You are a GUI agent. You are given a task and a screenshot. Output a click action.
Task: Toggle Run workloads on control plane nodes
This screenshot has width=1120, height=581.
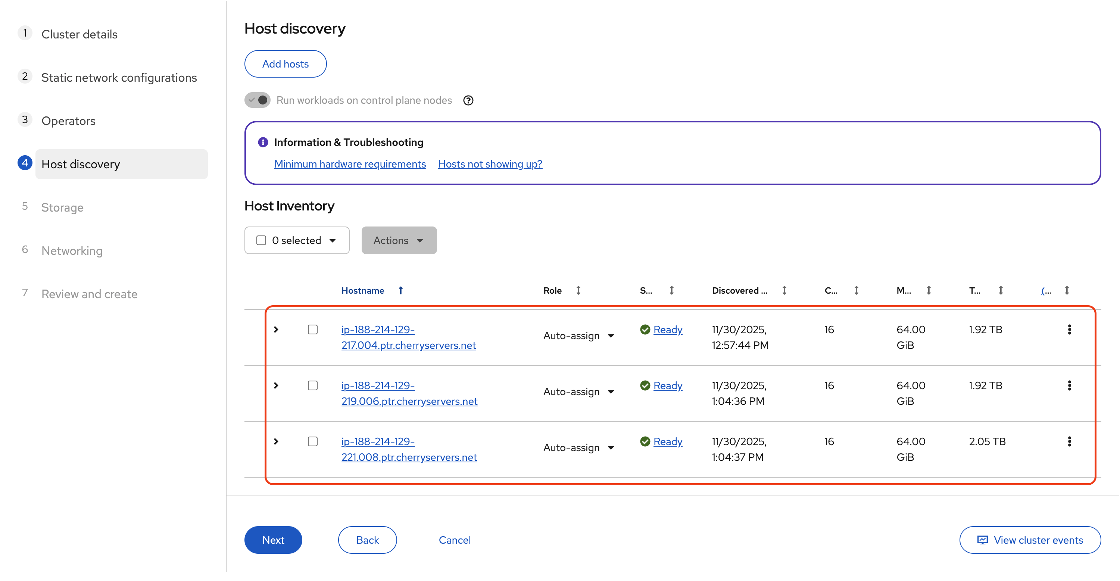pyautogui.click(x=258, y=100)
